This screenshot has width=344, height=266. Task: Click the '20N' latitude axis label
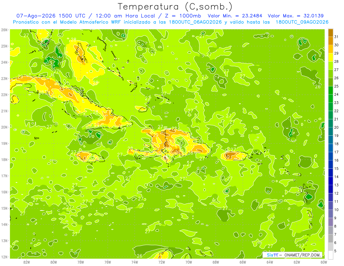click(x=4, y=127)
